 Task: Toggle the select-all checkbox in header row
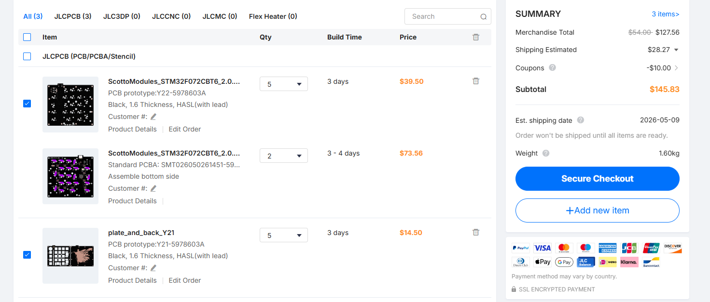click(27, 37)
